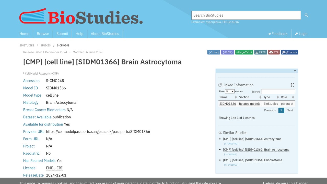Open the Help menu item
This screenshot has height=184, width=327.
pos(79,34)
